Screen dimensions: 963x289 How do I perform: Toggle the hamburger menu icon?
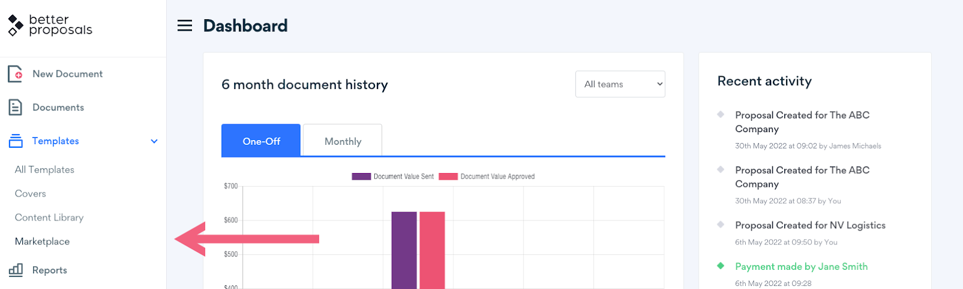click(x=185, y=26)
